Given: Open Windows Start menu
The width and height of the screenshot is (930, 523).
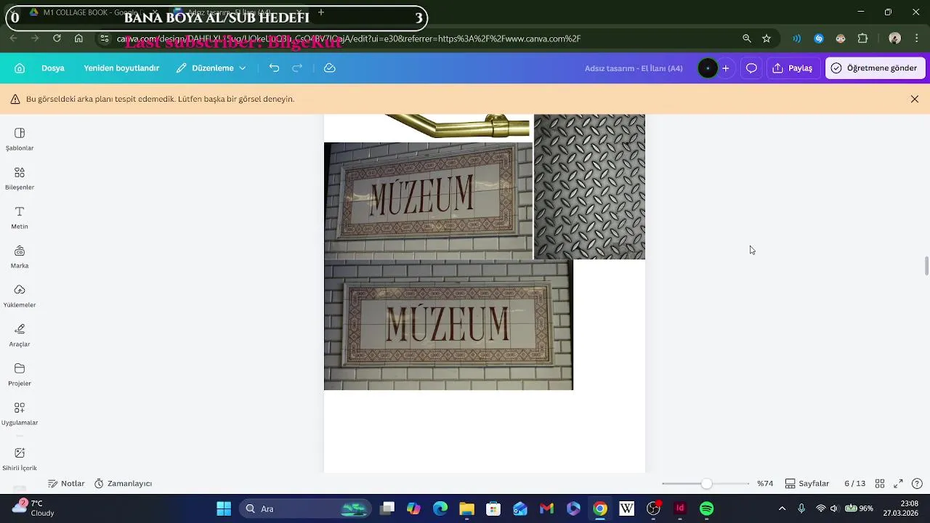Looking at the screenshot, I should [x=224, y=508].
